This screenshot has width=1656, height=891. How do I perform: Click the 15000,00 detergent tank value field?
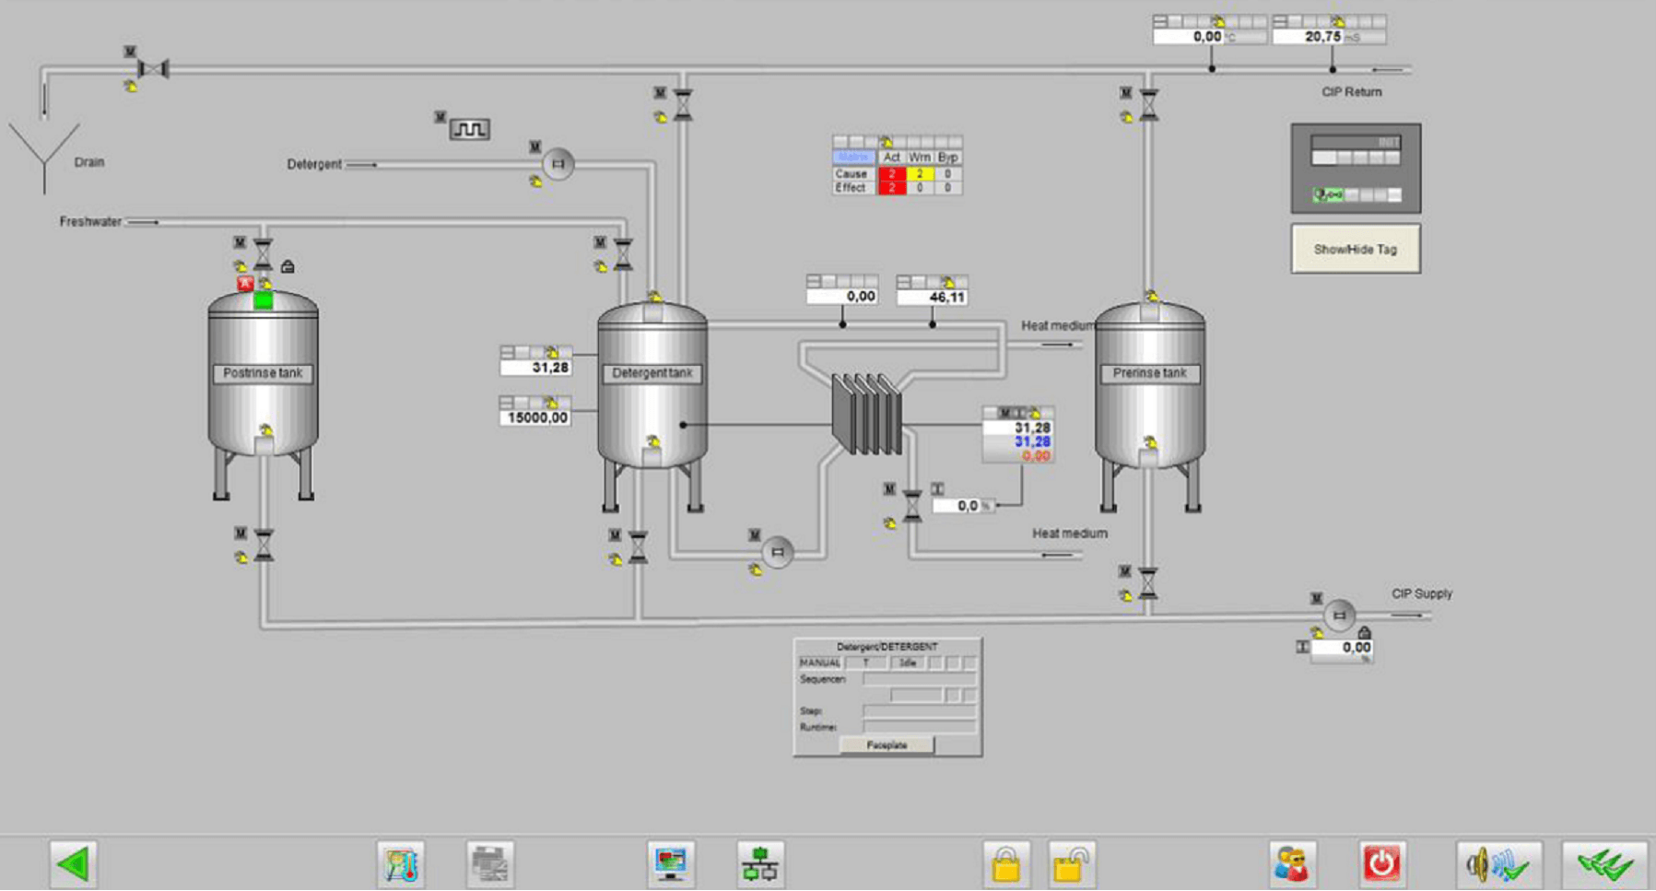[x=536, y=417]
